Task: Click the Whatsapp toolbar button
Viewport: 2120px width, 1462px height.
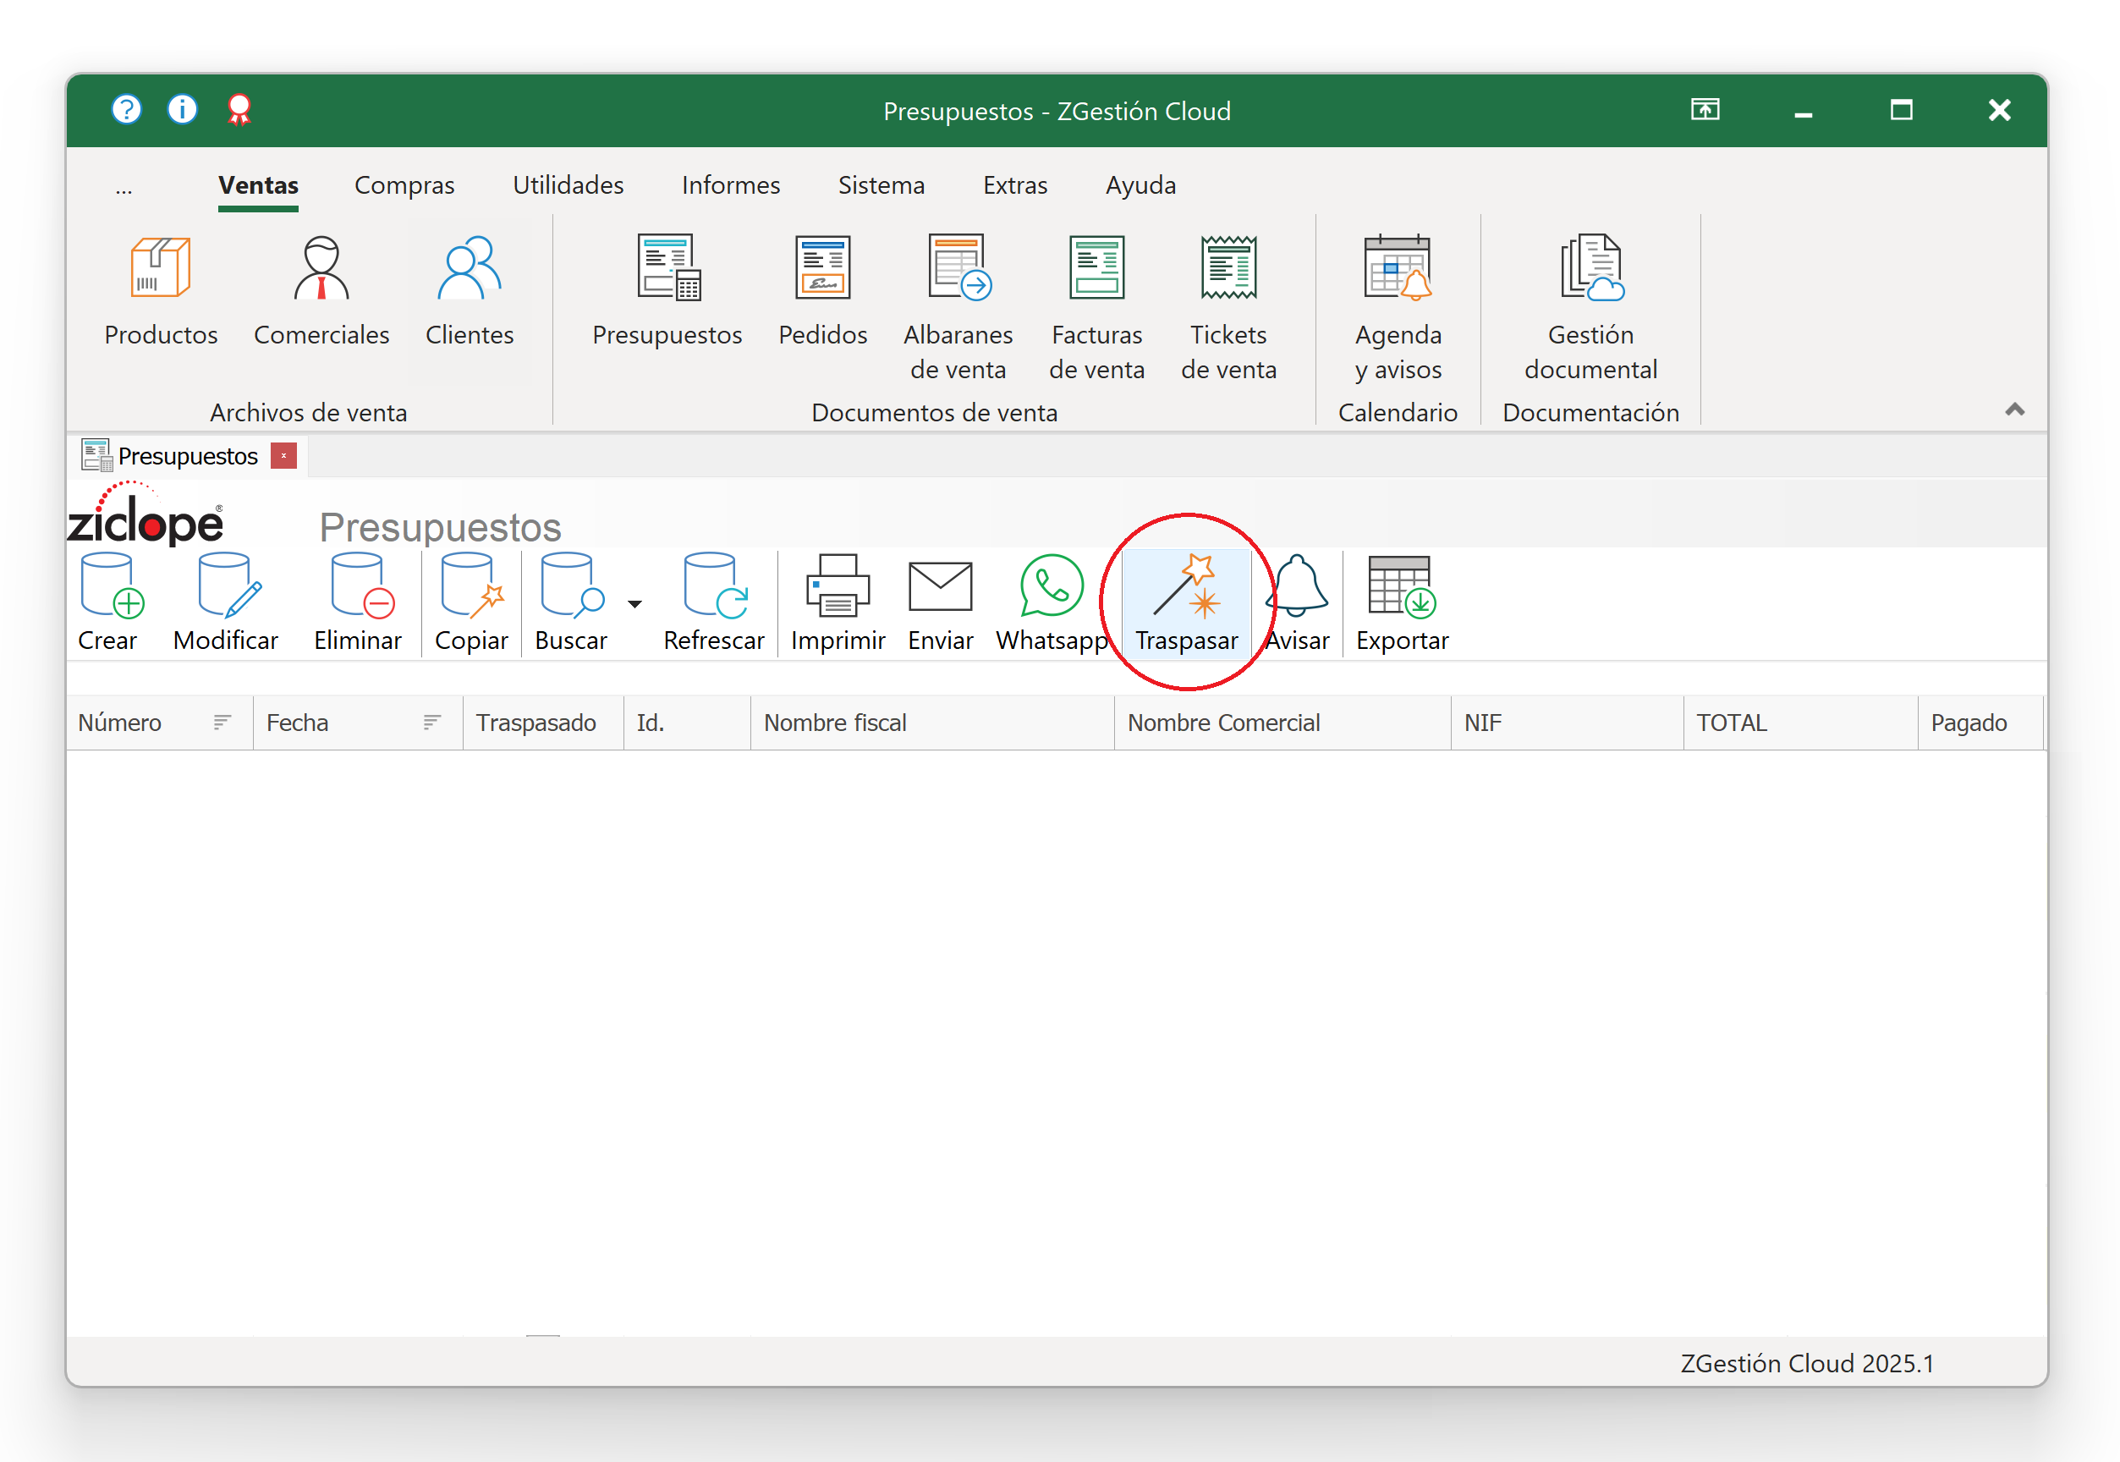Action: (x=1052, y=602)
